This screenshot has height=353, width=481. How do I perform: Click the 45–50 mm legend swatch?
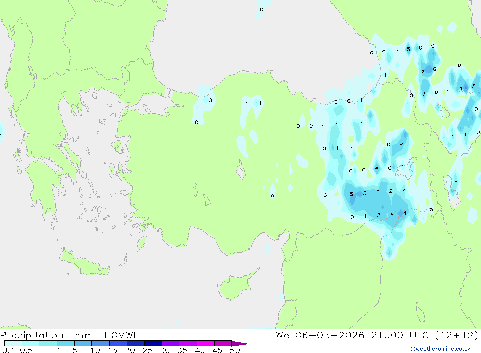223,343
